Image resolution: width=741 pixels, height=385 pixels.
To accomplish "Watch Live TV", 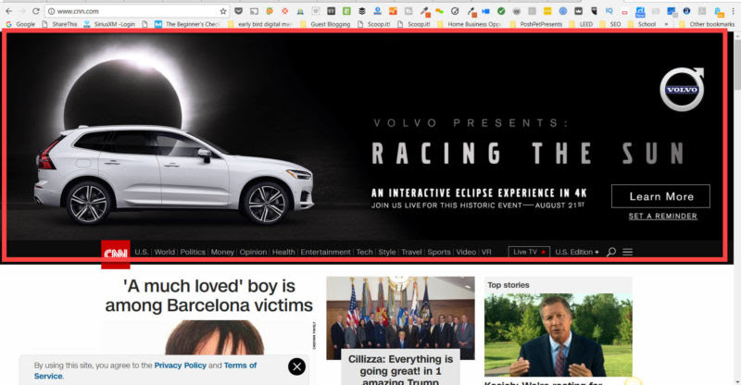I will [x=529, y=253].
